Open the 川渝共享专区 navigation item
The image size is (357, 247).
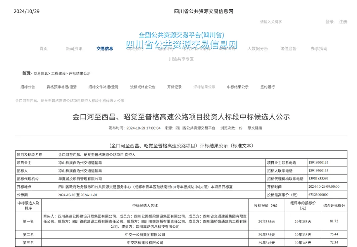tap(181, 59)
